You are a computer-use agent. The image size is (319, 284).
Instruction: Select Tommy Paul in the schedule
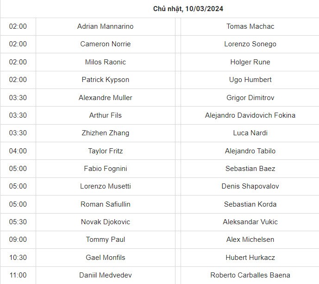tap(105, 240)
